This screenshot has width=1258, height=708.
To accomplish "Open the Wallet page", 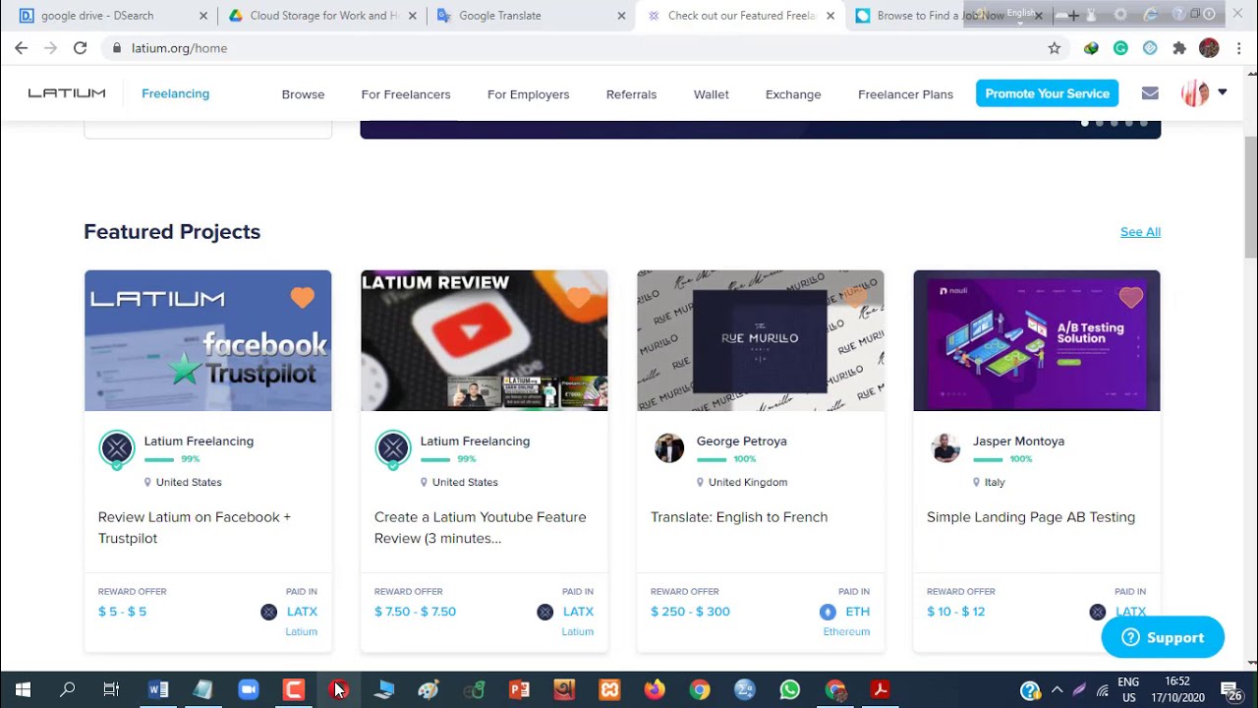I will pos(712,94).
